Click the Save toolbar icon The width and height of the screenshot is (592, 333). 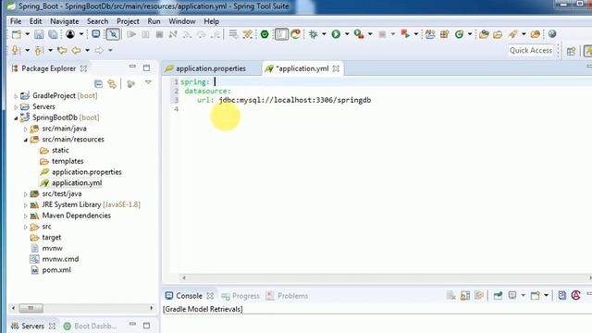point(39,34)
